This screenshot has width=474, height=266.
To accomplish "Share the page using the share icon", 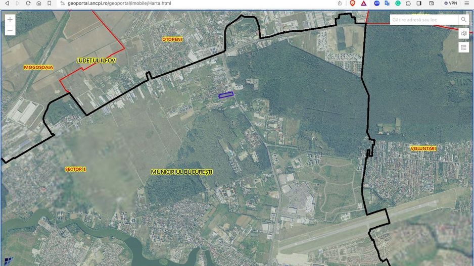I will point(340,4).
